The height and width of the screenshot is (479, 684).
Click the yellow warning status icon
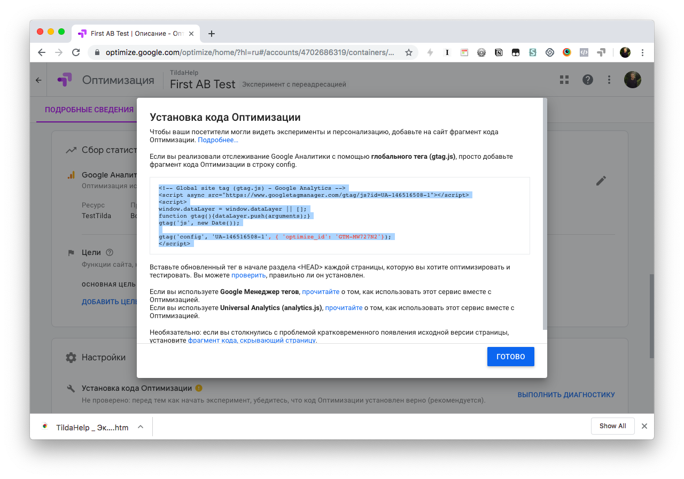(199, 388)
